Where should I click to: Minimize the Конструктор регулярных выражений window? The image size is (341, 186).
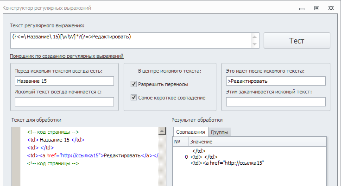tap(302, 8)
